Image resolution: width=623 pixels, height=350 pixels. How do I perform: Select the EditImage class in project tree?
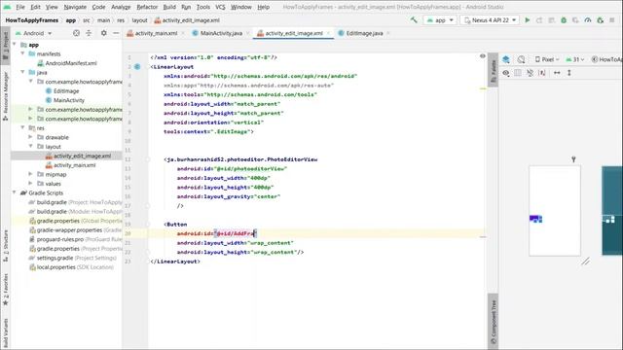66,90
